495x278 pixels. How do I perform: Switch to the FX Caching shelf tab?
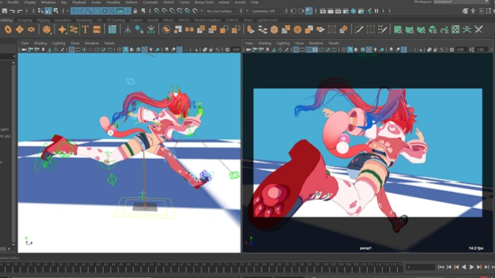115,20
